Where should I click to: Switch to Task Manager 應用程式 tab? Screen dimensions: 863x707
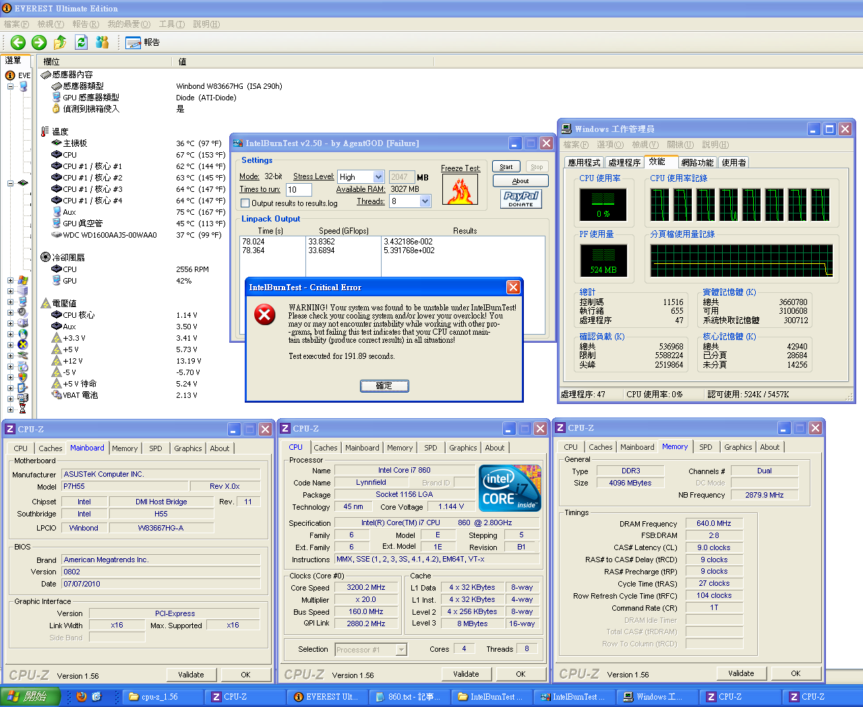pyautogui.click(x=584, y=162)
